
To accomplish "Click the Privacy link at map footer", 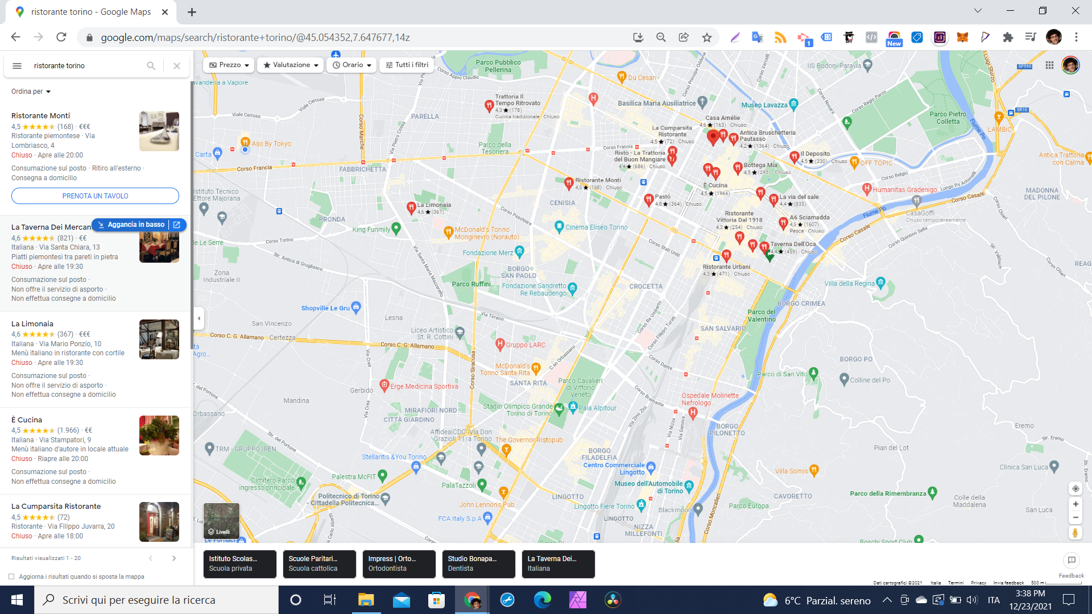I will 978,583.
